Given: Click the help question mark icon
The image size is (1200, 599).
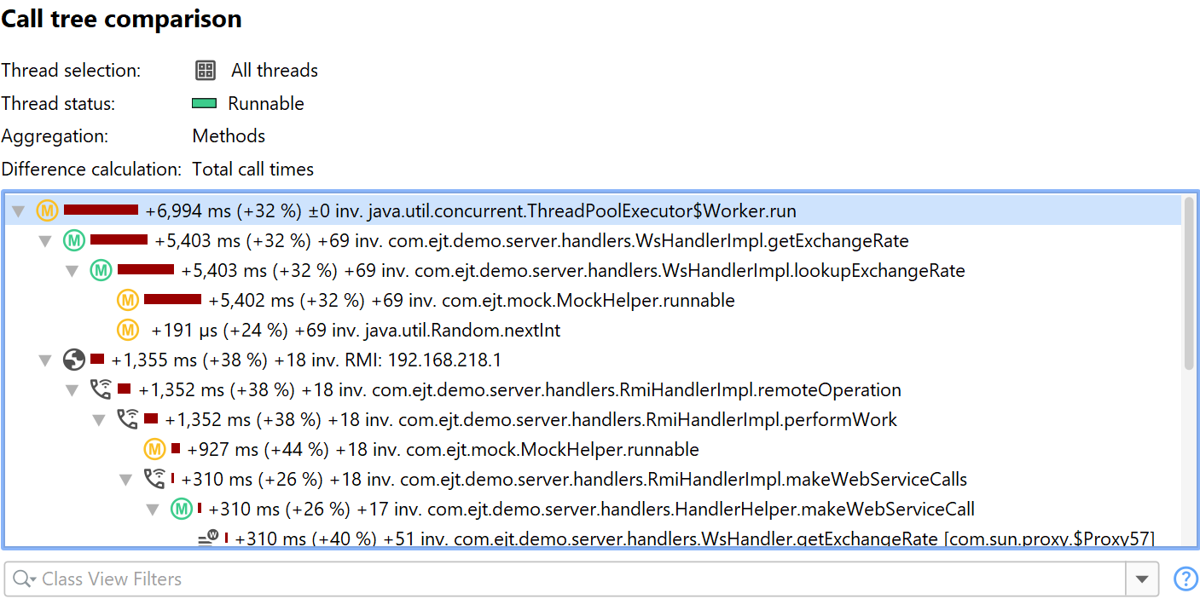Looking at the screenshot, I should (1186, 579).
